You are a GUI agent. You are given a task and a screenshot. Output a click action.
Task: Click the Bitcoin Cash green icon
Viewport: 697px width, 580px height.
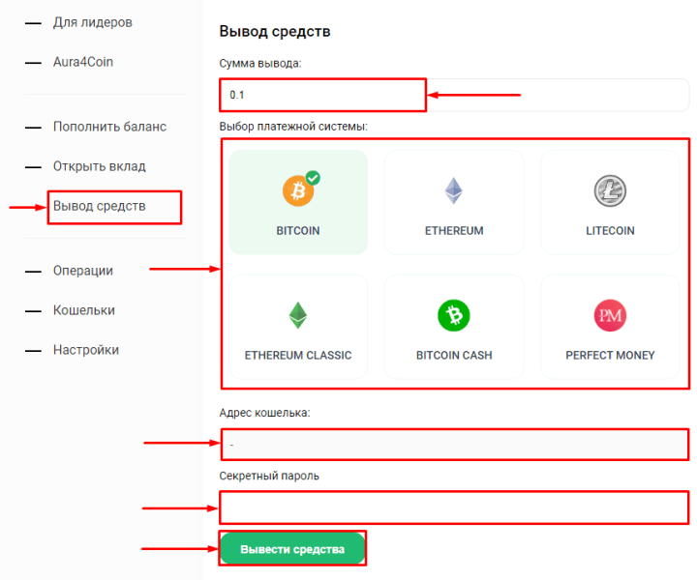453,315
